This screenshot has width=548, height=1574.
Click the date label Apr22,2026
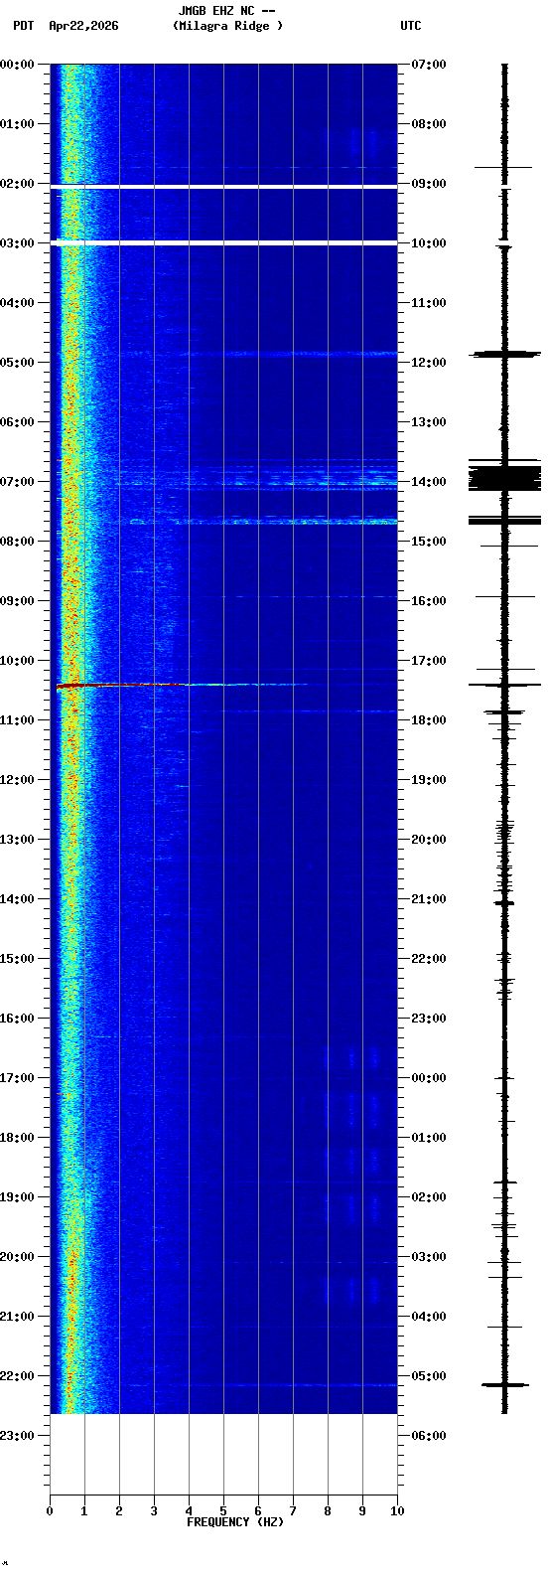(x=83, y=26)
